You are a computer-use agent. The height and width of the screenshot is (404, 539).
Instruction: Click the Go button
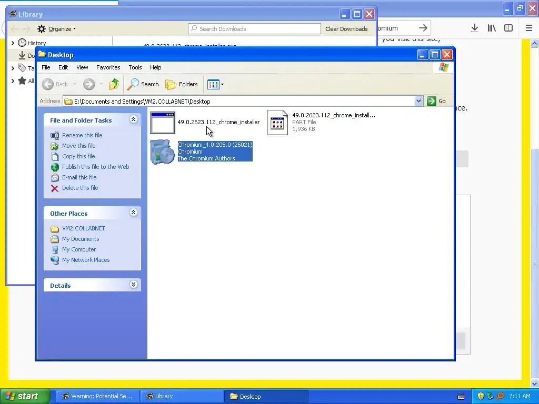[x=436, y=102]
